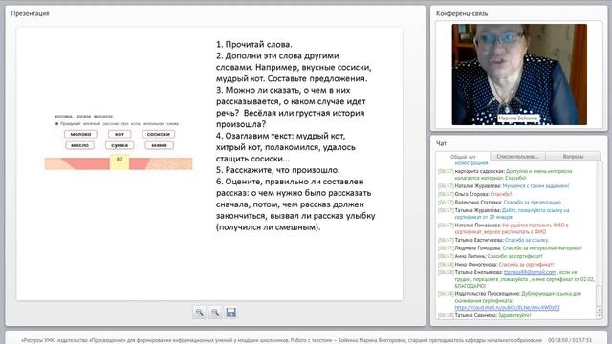Open the cloud.mail.ru certificate link in chat
The image size is (612, 344).
pos(507,308)
